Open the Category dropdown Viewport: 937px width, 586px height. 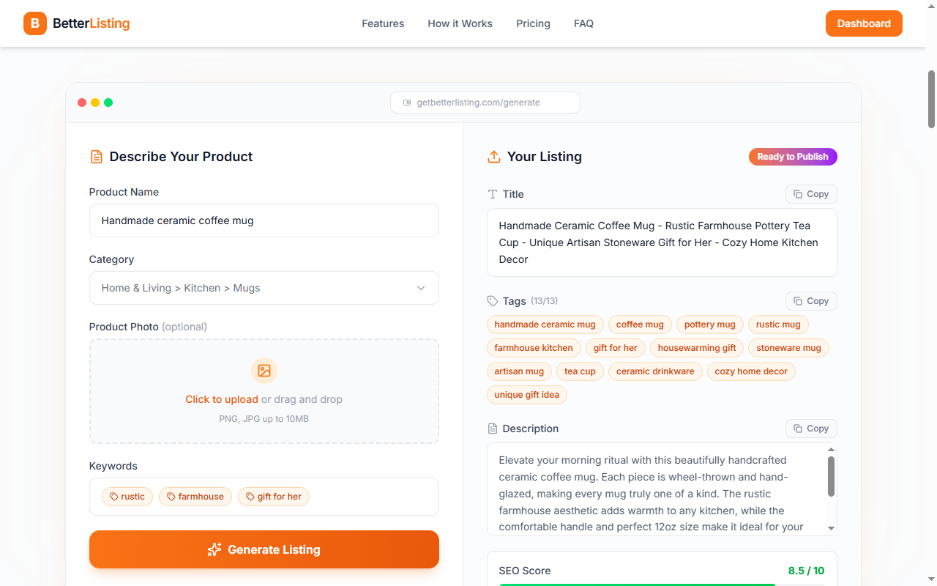click(264, 288)
